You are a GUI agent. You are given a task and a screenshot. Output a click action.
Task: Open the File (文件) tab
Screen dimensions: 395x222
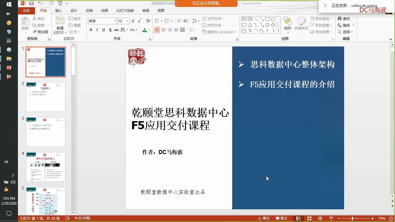point(26,11)
